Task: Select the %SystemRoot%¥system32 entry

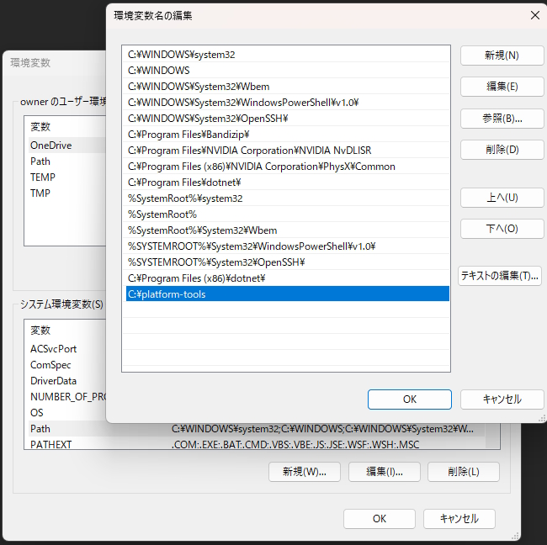Action: [x=286, y=198]
